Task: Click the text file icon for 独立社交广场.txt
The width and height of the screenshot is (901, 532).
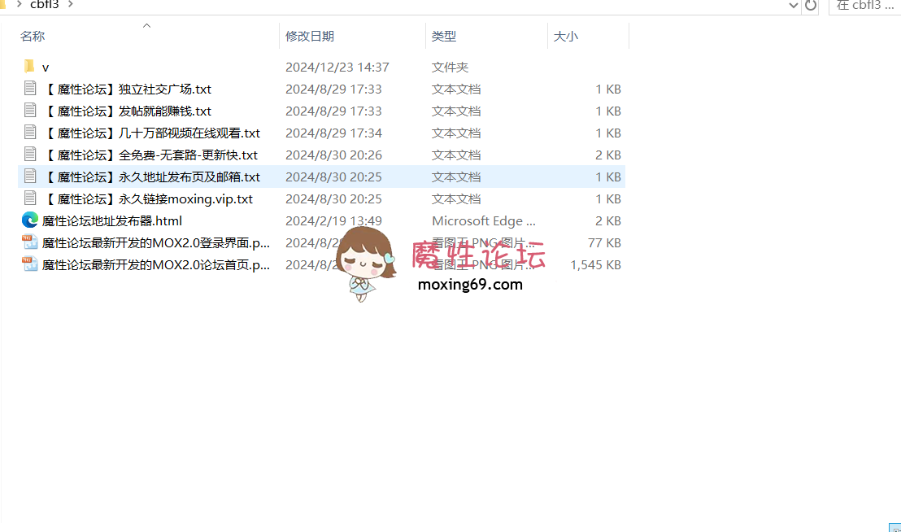Action: click(x=30, y=89)
